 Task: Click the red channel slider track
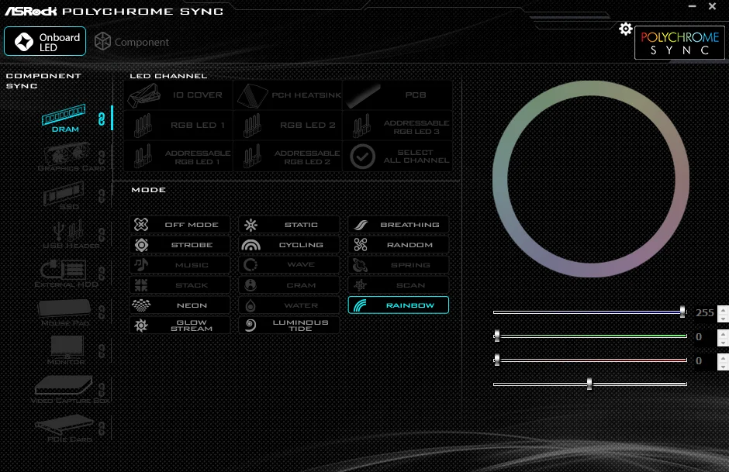590,360
